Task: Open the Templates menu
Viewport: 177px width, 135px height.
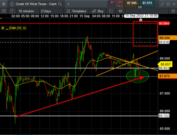Action: point(76,11)
